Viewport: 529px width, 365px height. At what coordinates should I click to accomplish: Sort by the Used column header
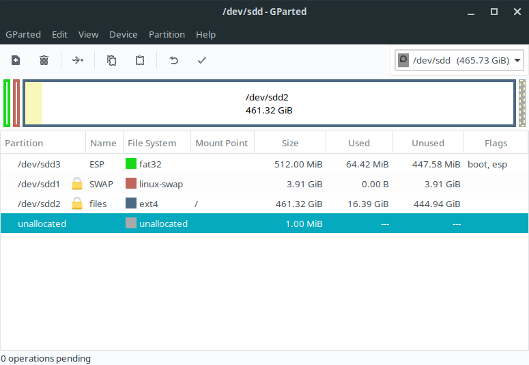click(359, 143)
